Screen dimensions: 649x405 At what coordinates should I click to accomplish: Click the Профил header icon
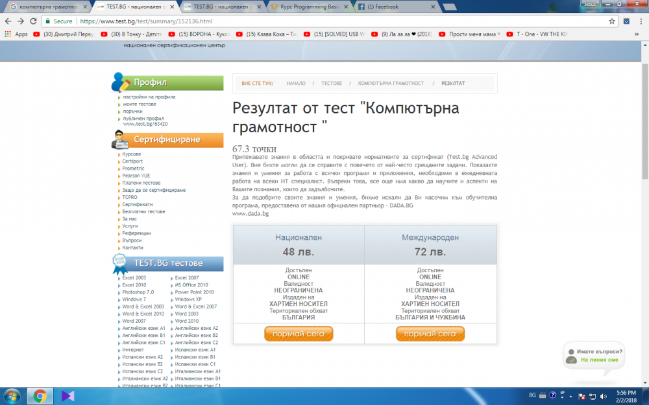120,82
